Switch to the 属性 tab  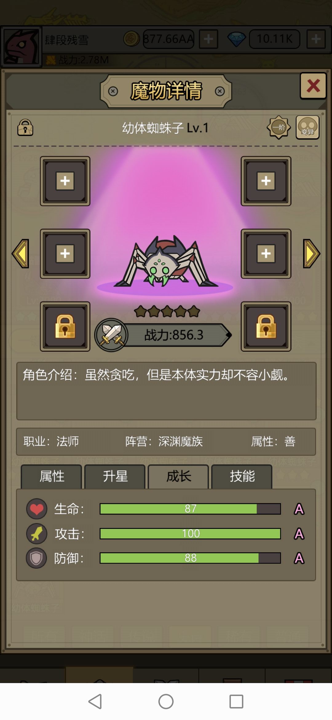point(51,476)
